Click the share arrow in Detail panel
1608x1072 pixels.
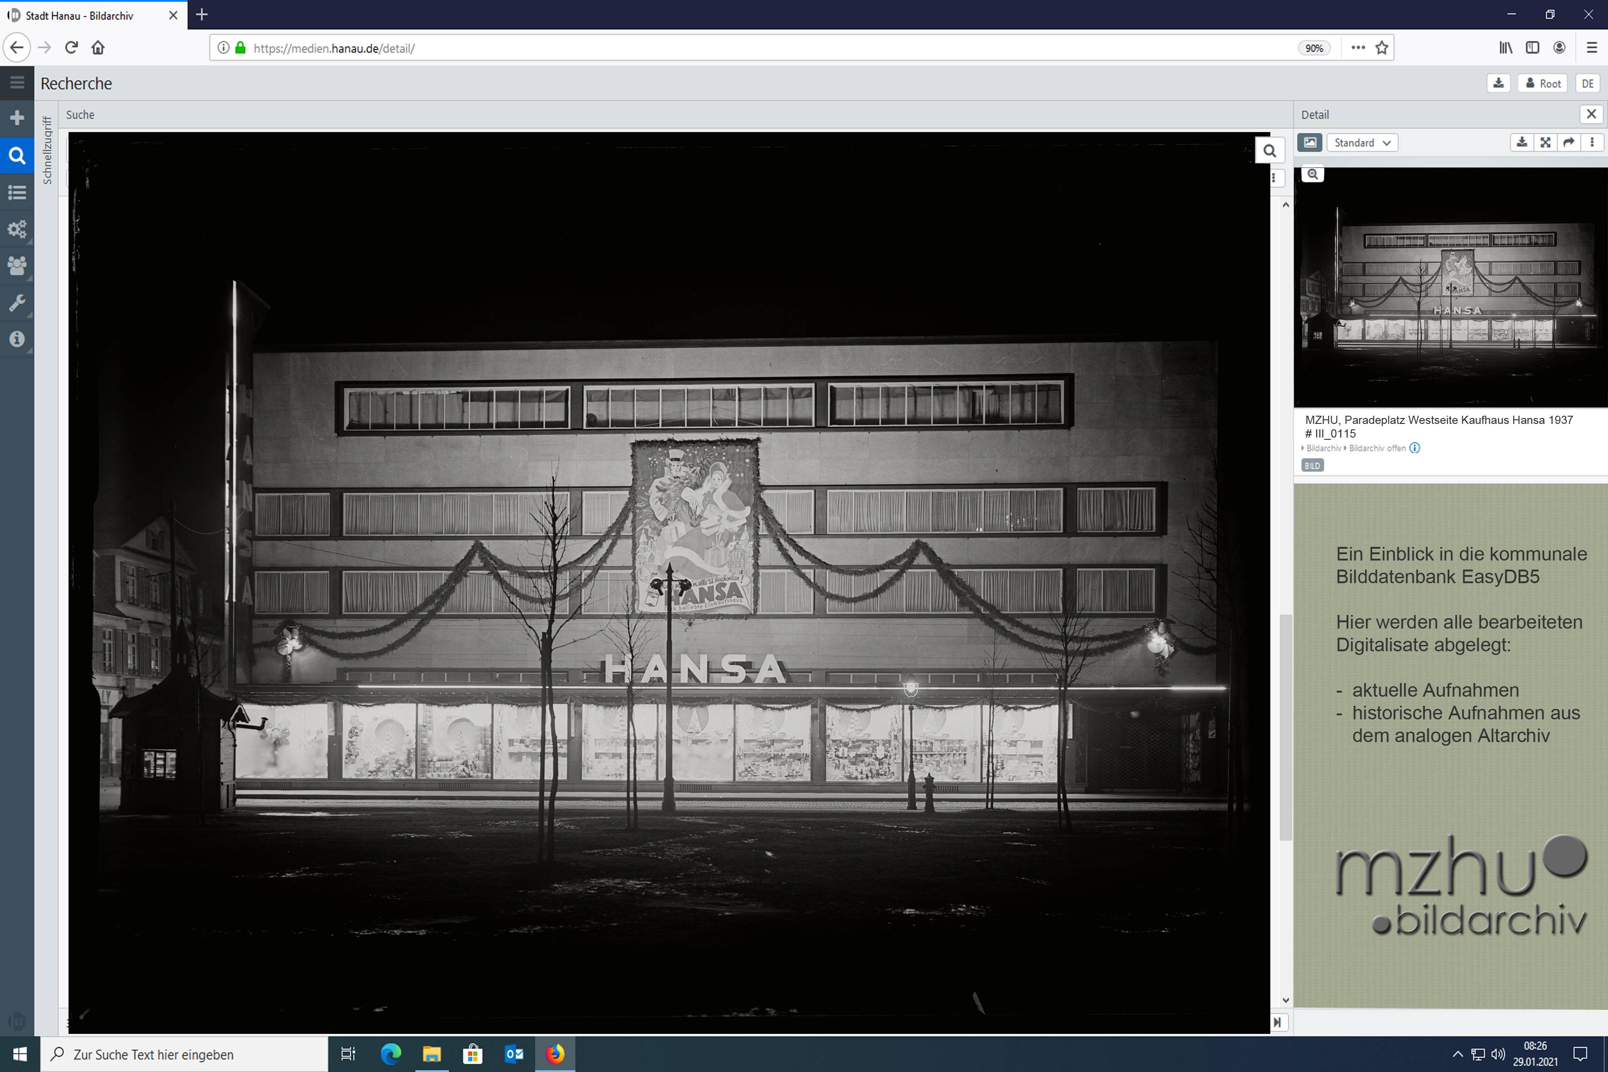[x=1569, y=142]
